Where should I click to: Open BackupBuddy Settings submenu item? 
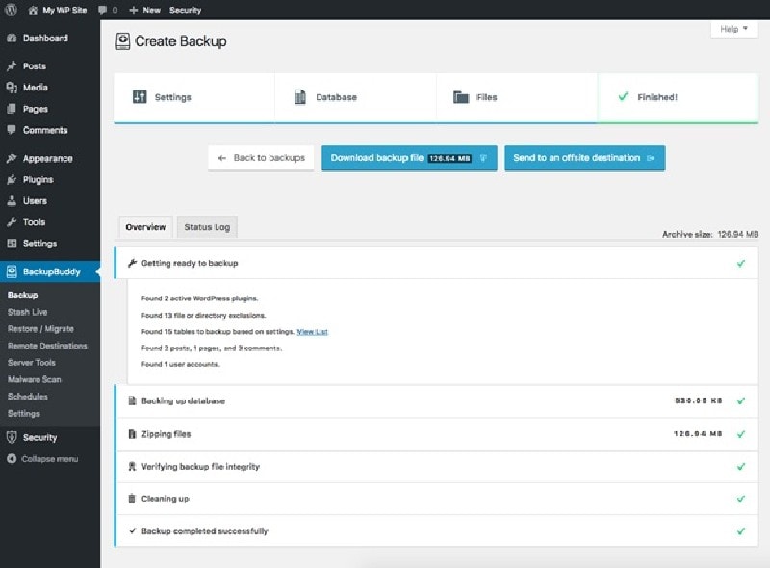pos(23,414)
